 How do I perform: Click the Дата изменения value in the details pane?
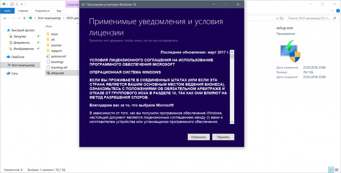314,67
